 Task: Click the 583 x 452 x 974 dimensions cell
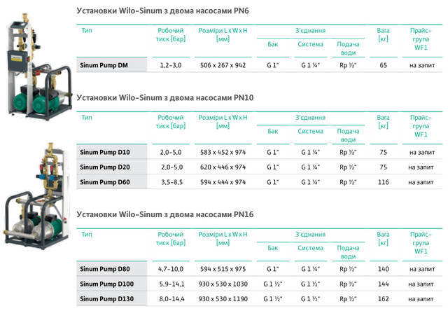(222, 153)
